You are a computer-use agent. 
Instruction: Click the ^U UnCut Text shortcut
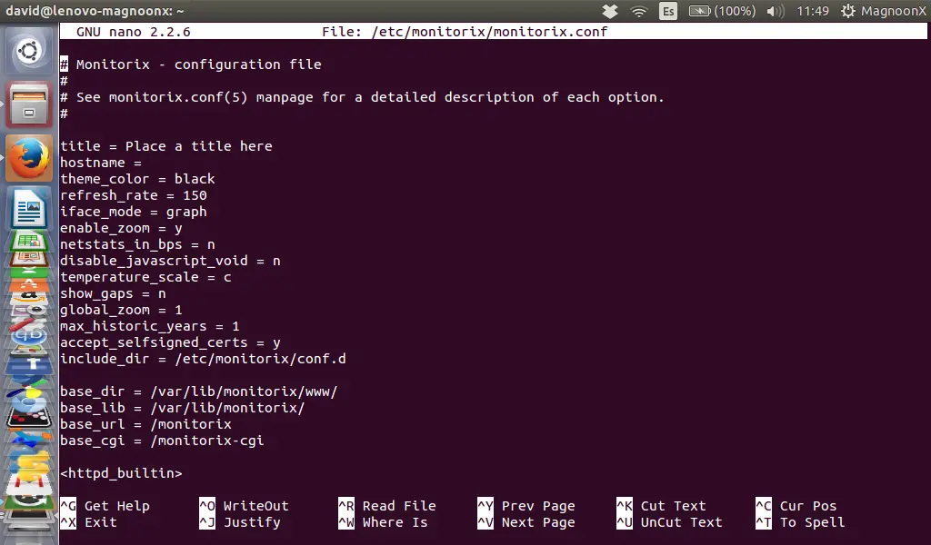point(669,522)
